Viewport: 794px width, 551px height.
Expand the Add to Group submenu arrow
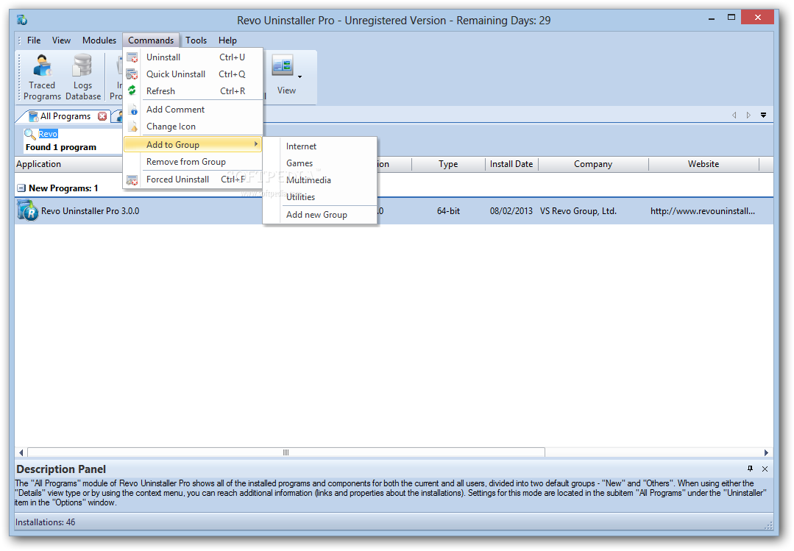coord(256,144)
